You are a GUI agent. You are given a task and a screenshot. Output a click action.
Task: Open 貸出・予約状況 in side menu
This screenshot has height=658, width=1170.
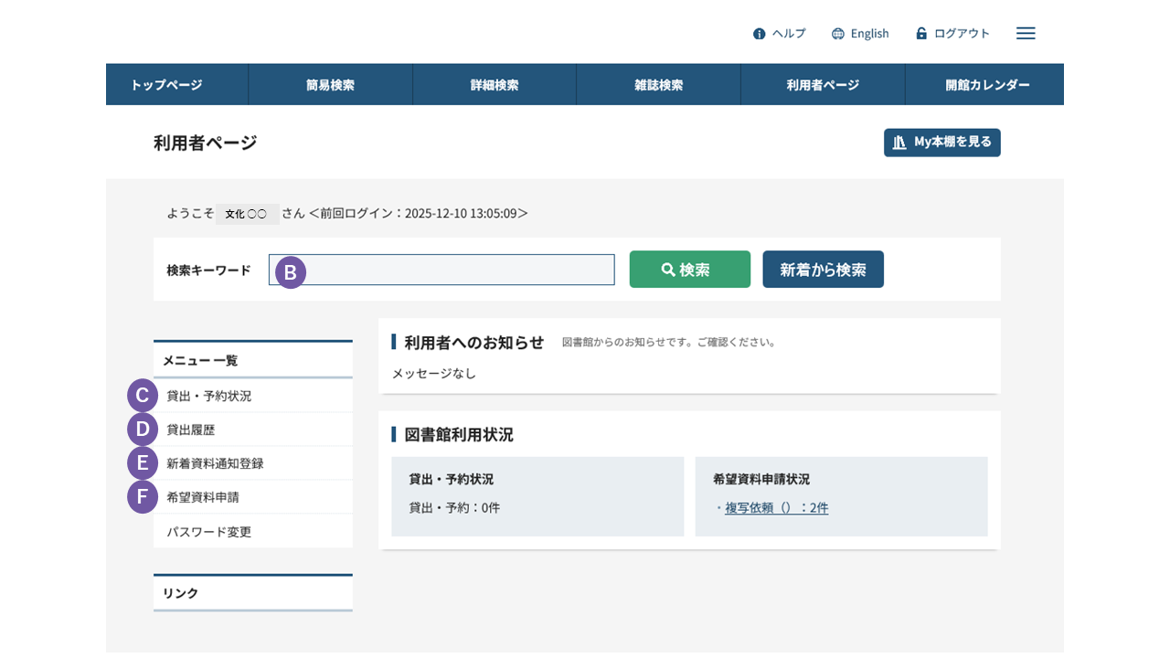(209, 396)
